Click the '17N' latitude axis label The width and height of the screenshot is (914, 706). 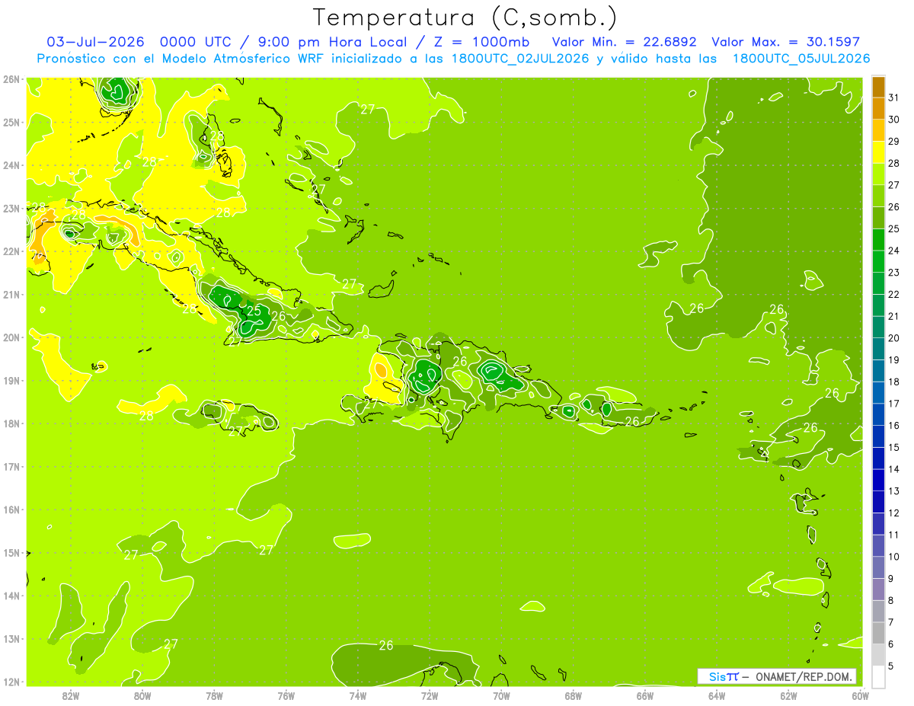click(x=11, y=466)
